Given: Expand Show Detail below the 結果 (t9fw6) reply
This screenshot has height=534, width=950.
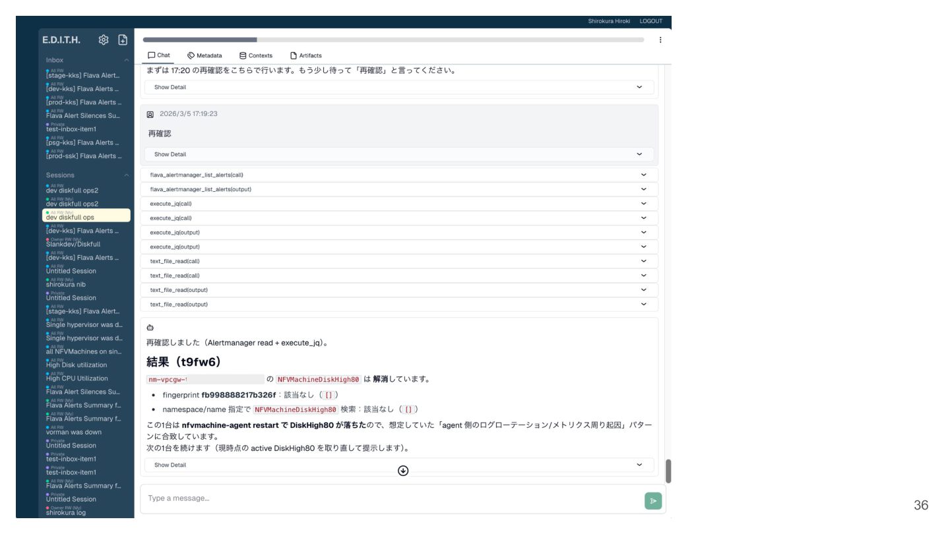Looking at the screenshot, I should point(399,465).
